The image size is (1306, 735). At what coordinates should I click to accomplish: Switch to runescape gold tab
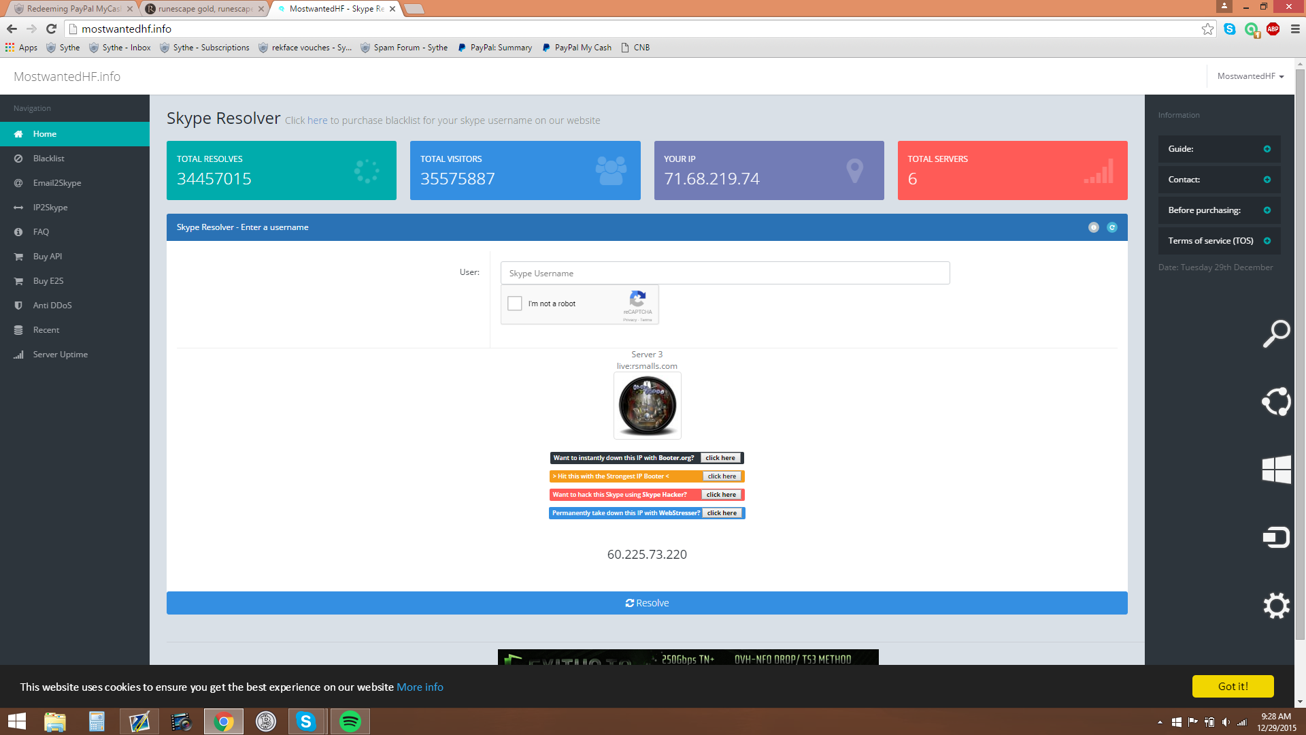pos(204,9)
